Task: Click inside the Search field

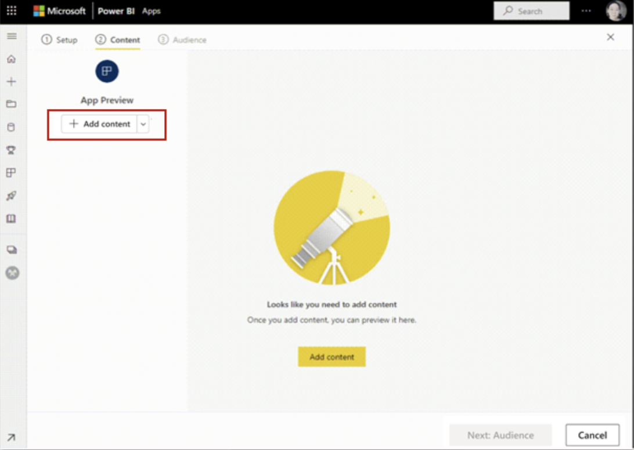Action: tap(531, 10)
